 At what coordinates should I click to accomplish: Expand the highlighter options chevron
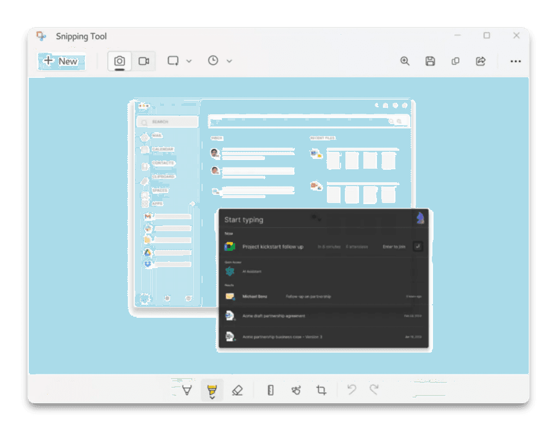coord(212,397)
